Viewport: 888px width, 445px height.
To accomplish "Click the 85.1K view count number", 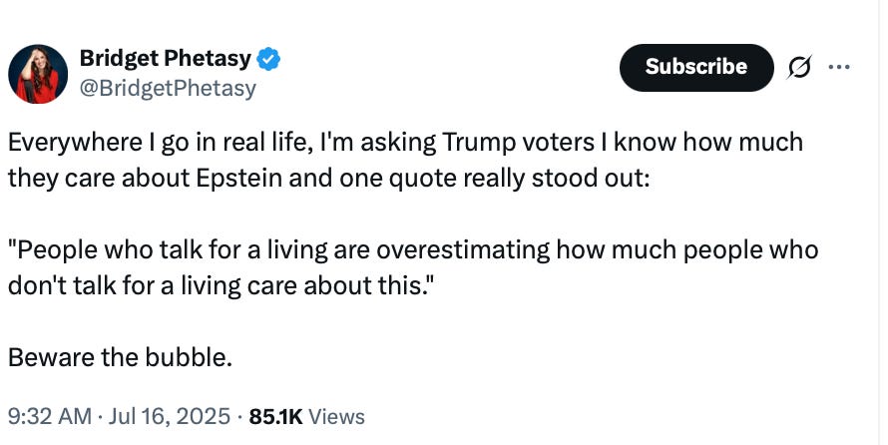I will (275, 416).
